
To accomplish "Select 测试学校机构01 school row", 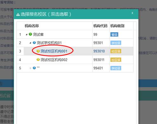I will pos(75,43).
